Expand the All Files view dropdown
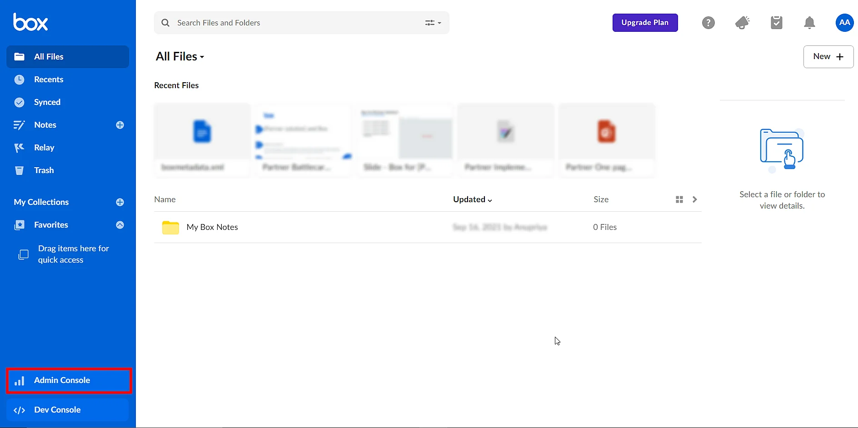Viewport: 858px width, 428px height. pos(202,56)
